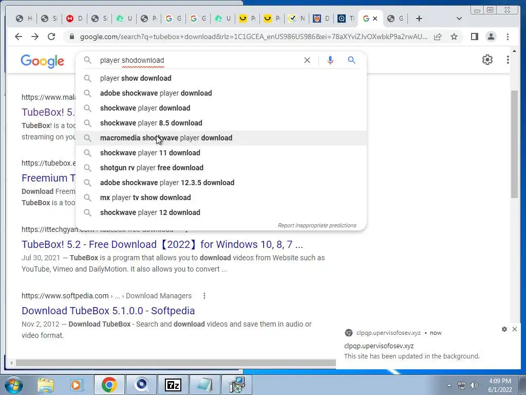Pick 'macromedia shockwave player download' suggestion
The height and width of the screenshot is (395, 526).
coord(221,138)
